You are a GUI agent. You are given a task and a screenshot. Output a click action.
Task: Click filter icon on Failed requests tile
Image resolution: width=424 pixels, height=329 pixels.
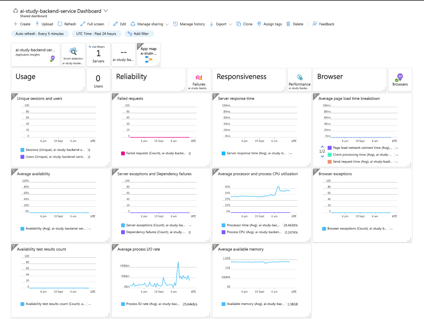[114, 96]
